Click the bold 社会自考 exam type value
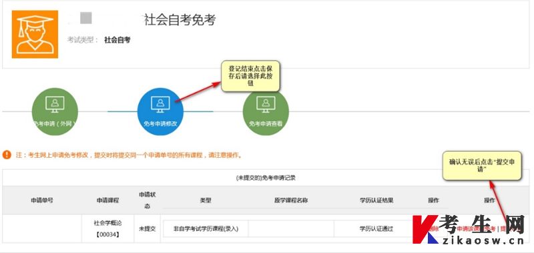Image resolution: width=534 pixels, height=253 pixels. [x=117, y=40]
